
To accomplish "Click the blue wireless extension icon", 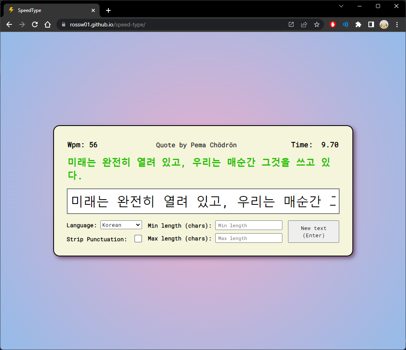I will tap(345, 24).
